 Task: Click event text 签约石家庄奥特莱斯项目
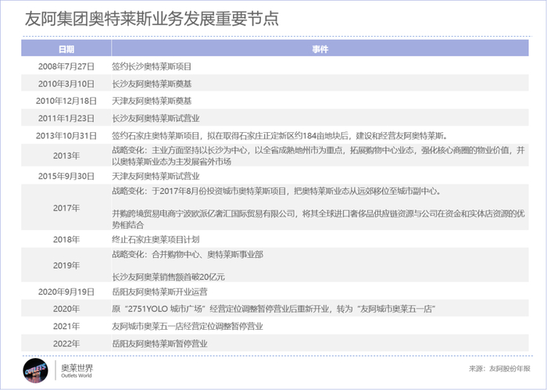tap(156, 136)
